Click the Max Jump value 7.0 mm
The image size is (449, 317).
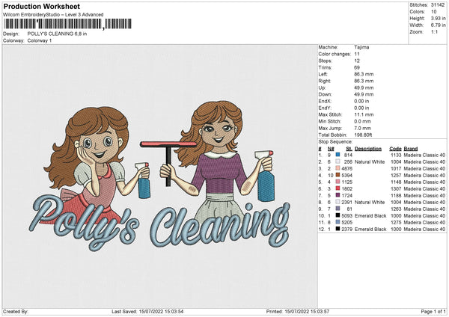click(363, 128)
